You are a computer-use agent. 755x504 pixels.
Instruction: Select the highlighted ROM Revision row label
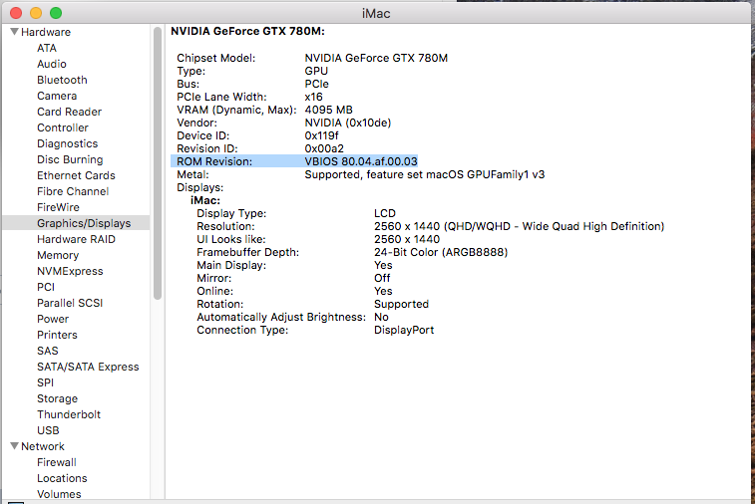point(214,161)
